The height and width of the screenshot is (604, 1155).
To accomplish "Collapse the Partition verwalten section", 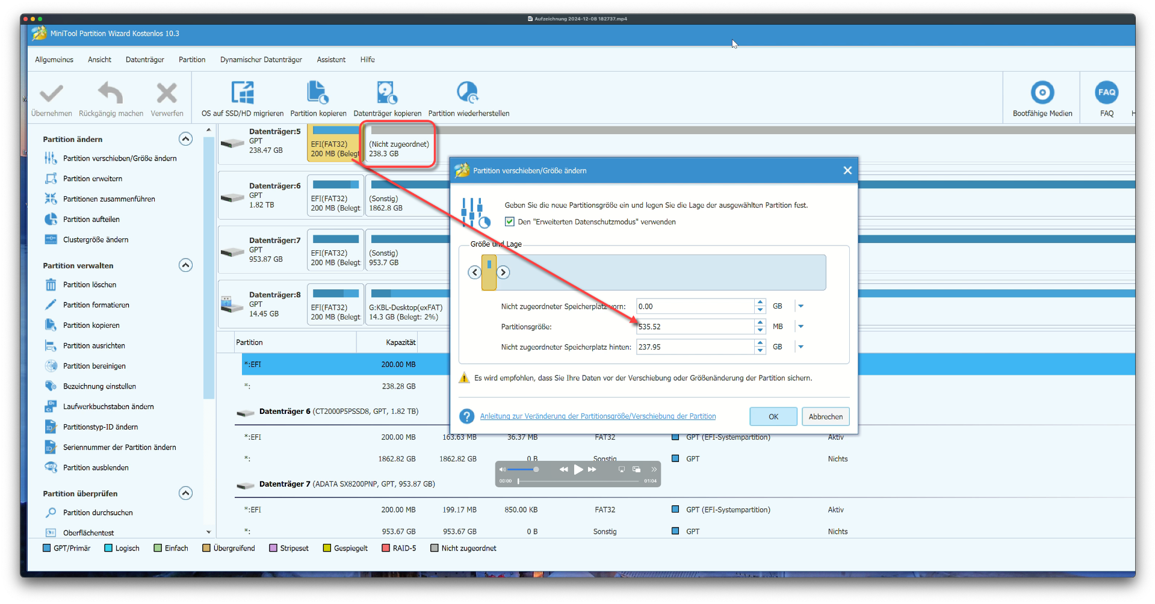I will pyautogui.click(x=186, y=265).
